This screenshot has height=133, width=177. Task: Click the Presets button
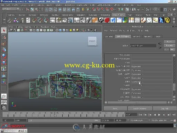(169, 45)
